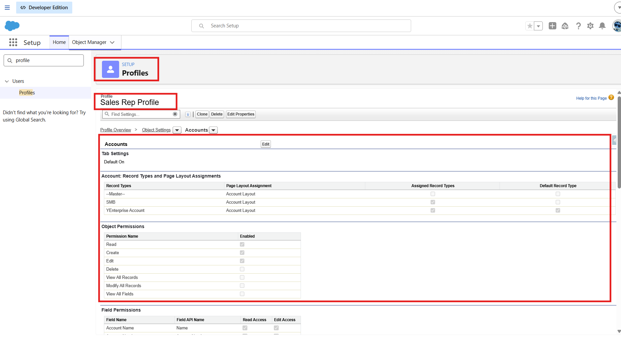This screenshot has height=337, width=621.
Task: Click the scrollbar down arrow
Action: point(619,331)
